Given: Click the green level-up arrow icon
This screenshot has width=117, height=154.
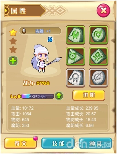Looking at the screenshot, I should coord(59,96).
